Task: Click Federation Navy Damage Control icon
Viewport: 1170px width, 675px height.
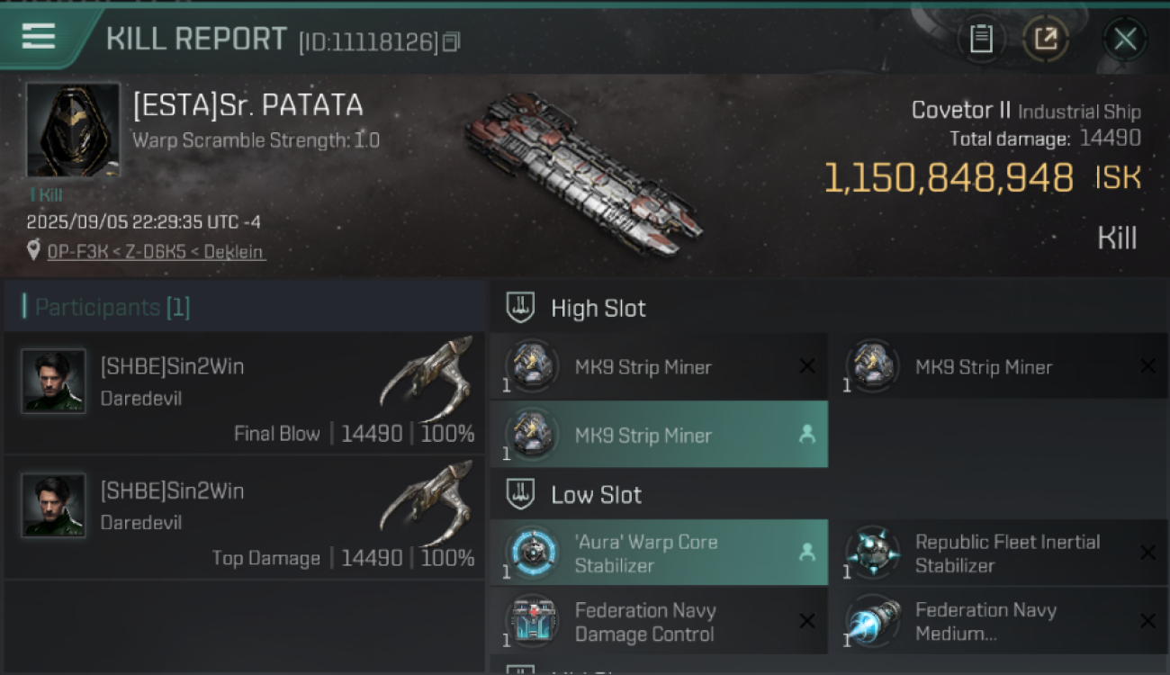Action: click(531, 621)
